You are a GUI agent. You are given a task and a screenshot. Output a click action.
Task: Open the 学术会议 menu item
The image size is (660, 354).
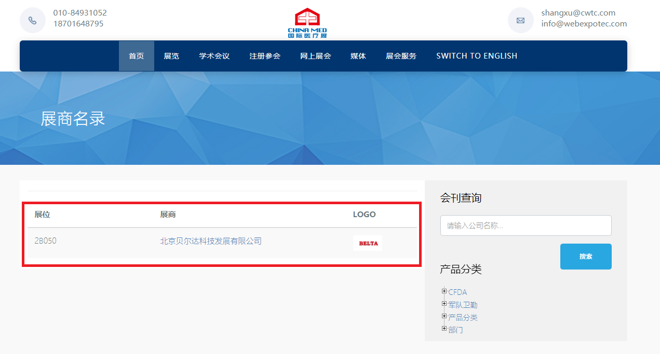(214, 56)
